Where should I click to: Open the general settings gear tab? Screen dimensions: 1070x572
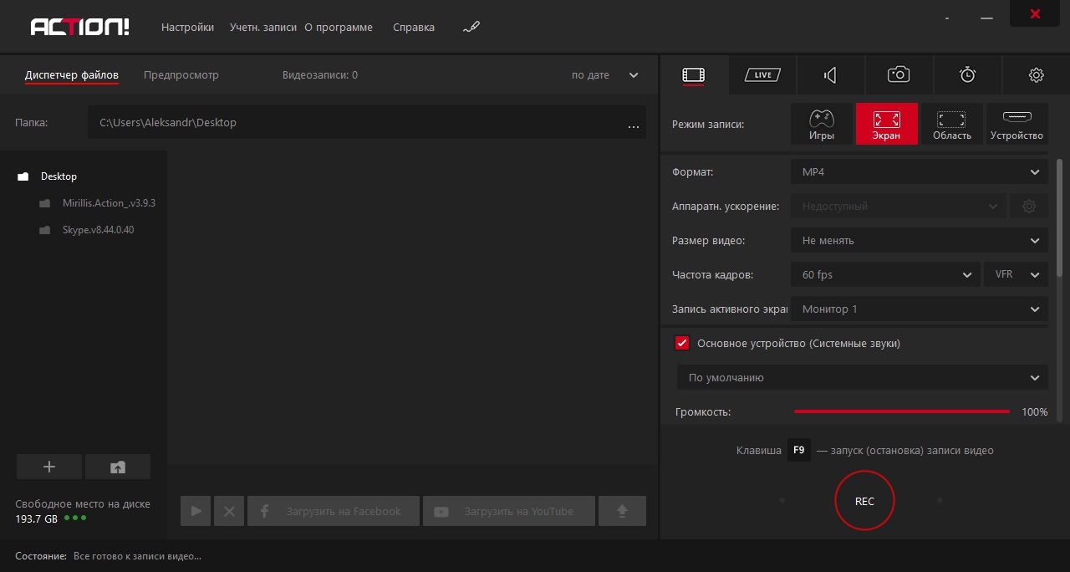coord(1036,75)
